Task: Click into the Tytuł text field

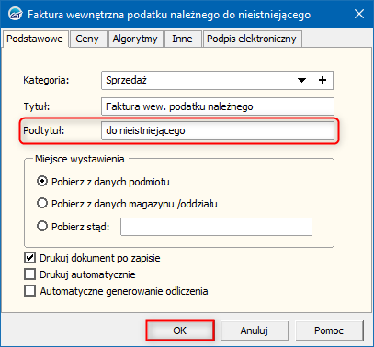Action: [x=218, y=106]
